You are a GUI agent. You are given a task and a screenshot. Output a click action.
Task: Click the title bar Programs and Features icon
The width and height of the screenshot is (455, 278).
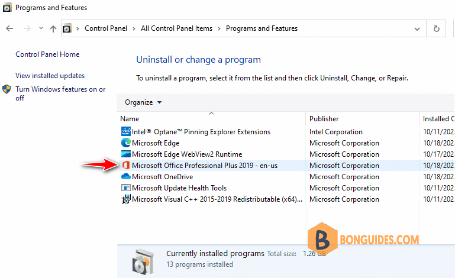(7, 7)
